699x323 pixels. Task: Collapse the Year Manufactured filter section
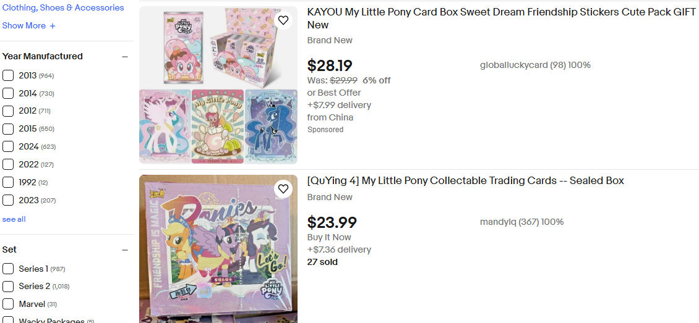coord(125,57)
